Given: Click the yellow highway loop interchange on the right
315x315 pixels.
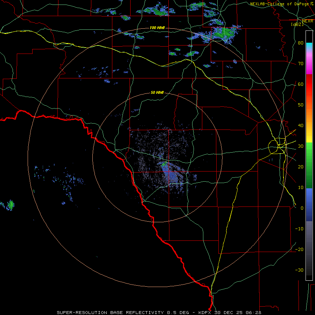Looking at the screenshot, I should tap(277, 146).
